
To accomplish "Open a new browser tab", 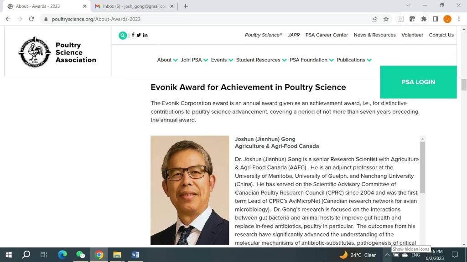I will tap(186, 6).
